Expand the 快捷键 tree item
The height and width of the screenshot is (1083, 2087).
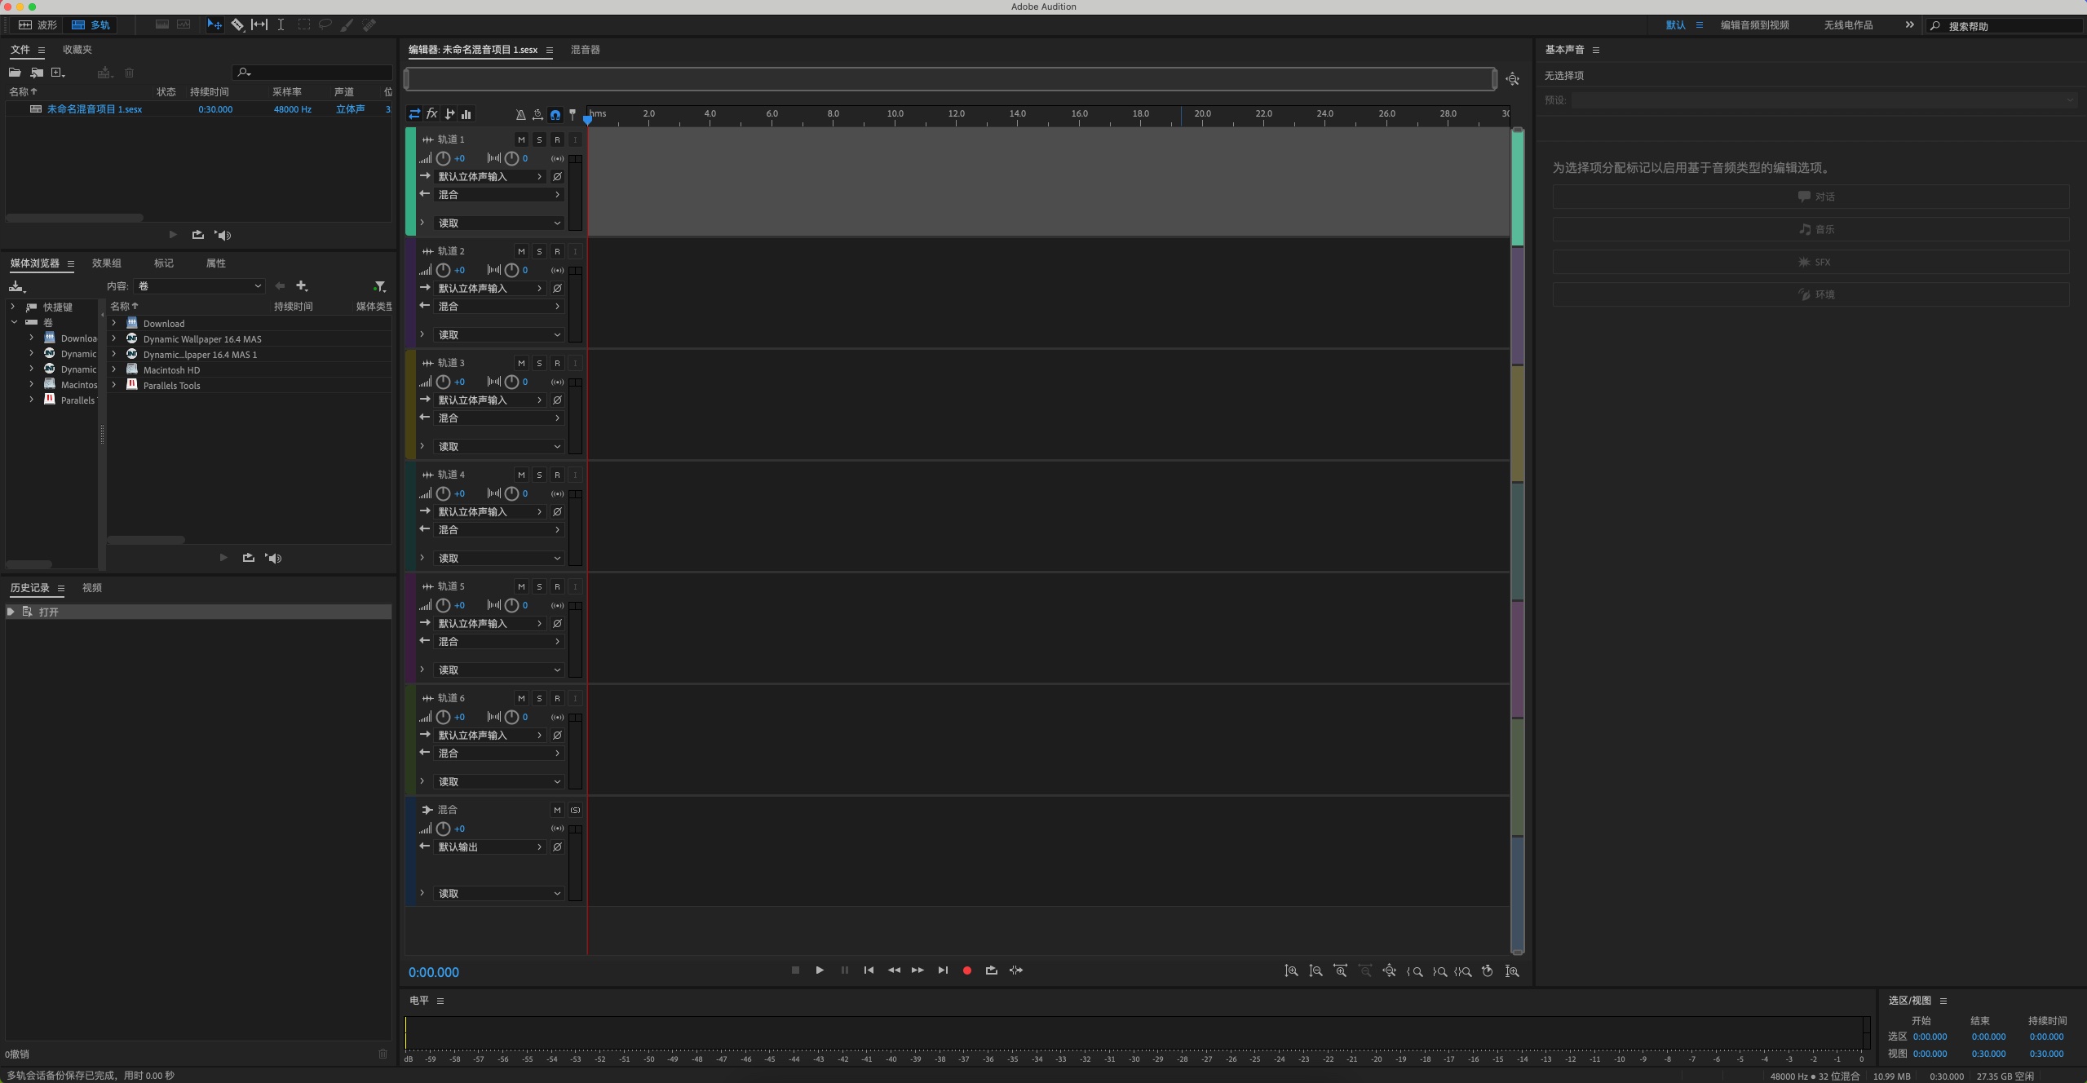point(12,307)
